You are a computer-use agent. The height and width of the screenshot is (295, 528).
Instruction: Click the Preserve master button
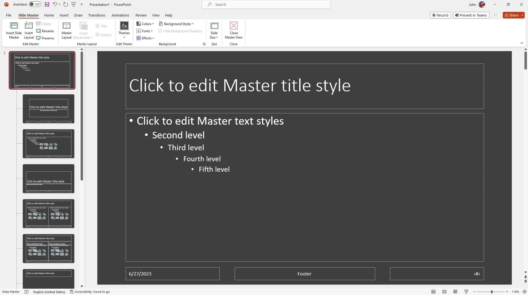45,38
